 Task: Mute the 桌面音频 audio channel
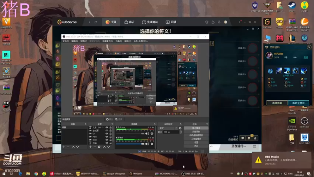pos(148,144)
